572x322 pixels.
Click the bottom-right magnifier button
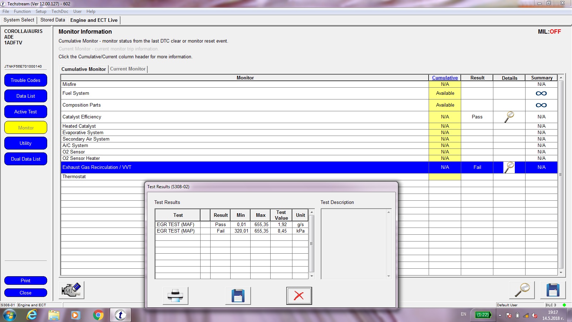(522, 290)
